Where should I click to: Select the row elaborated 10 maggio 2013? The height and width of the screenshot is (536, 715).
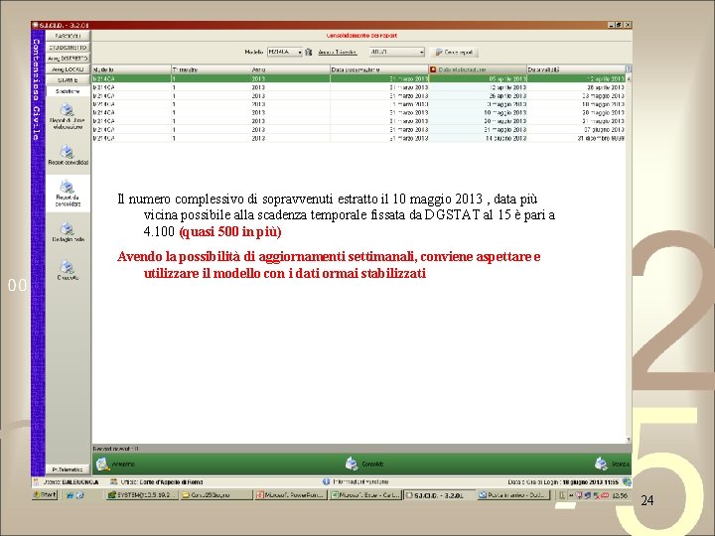coord(358,112)
